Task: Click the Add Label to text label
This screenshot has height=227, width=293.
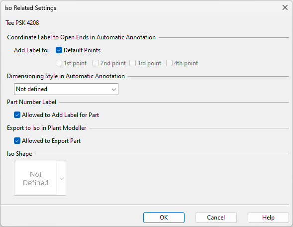Action: coord(31,50)
